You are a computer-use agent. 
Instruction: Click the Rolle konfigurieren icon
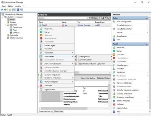point(114,22)
